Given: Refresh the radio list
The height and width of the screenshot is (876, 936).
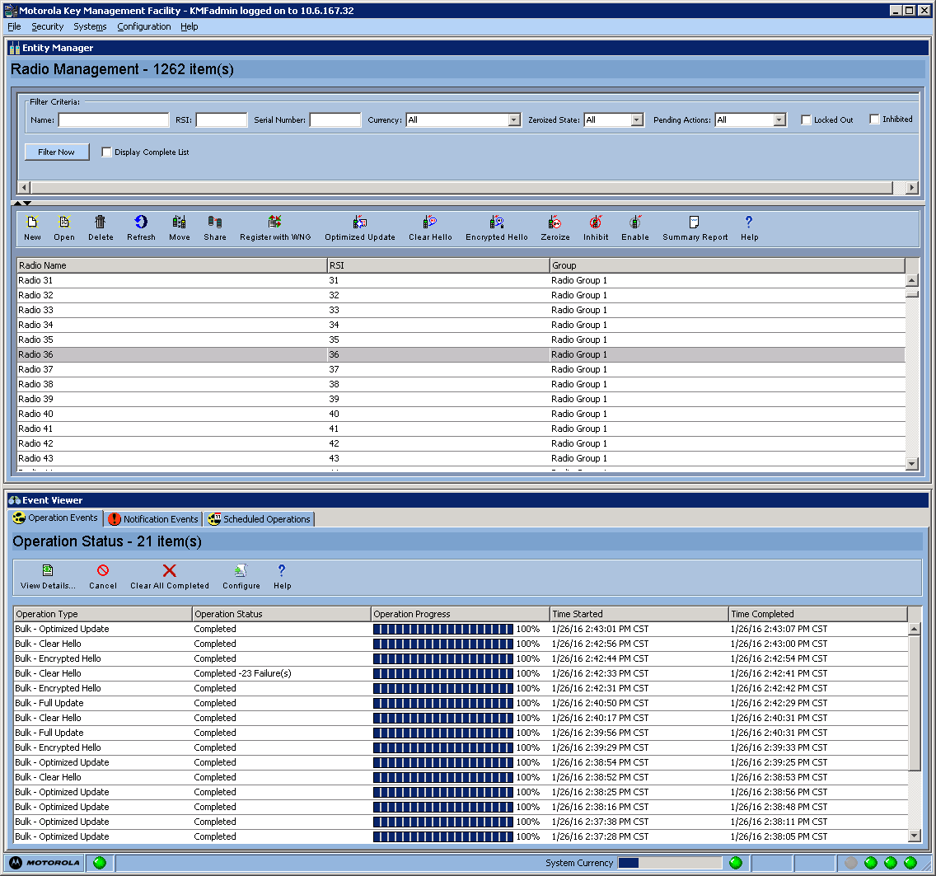Looking at the screenshot, I should point(141,228).
